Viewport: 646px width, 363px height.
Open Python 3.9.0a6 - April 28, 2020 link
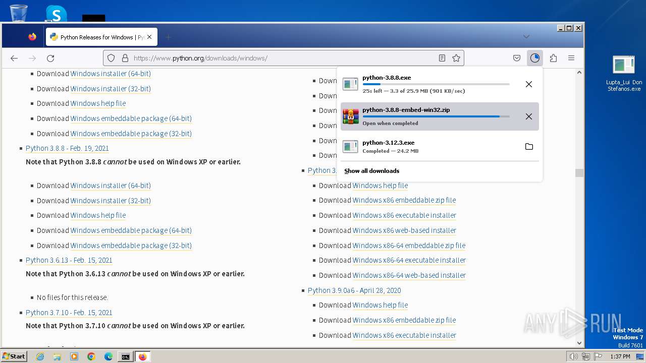pyautogui.click(x=354, y=290)
